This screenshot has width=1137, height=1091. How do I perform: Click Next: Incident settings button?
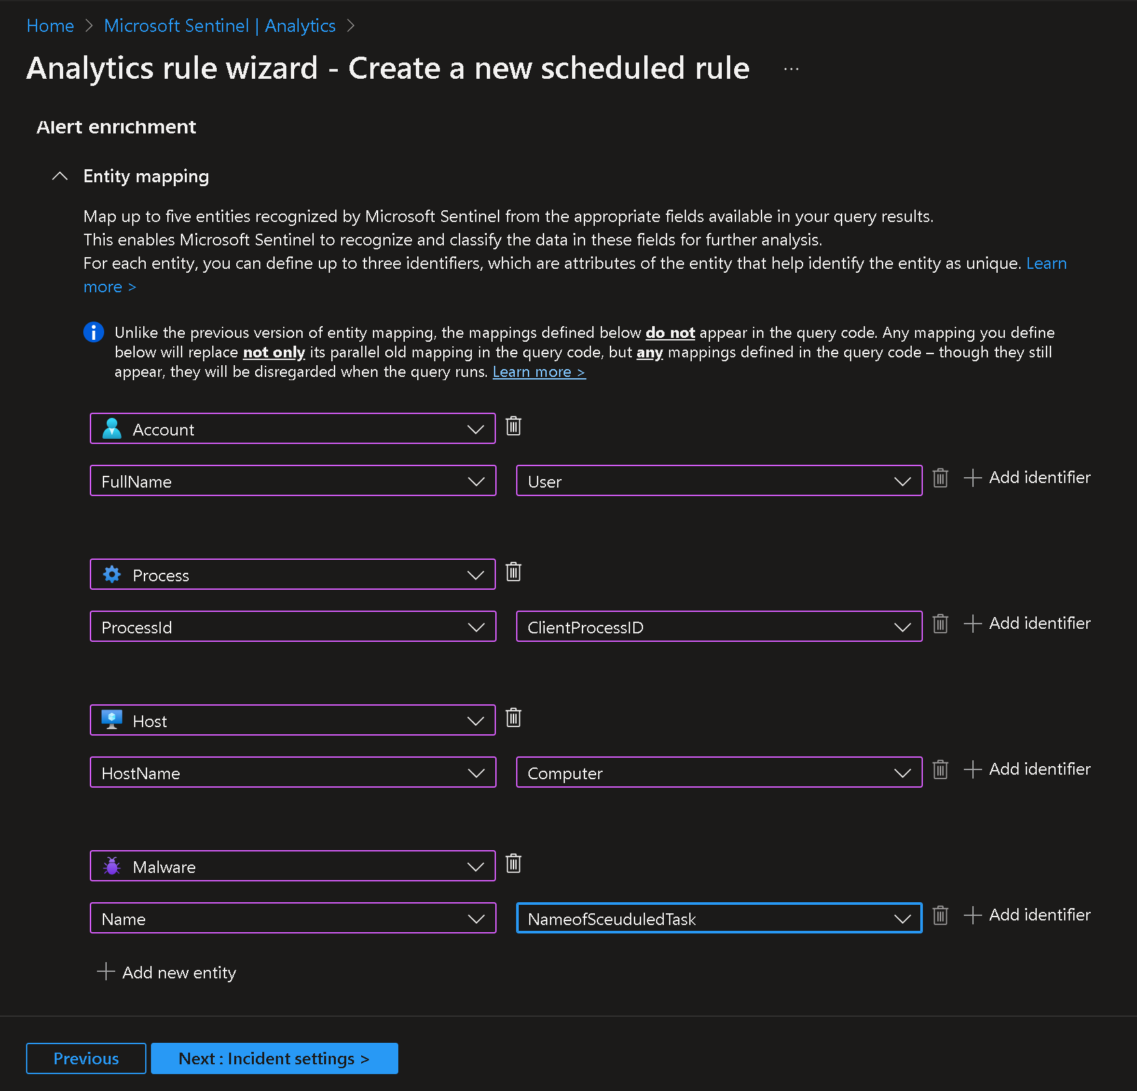point(274,1058)
